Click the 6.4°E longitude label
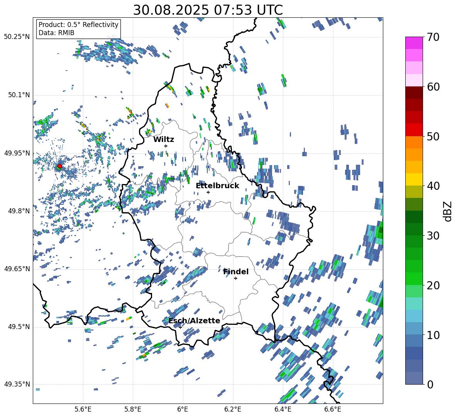Viewport: 457px width, 417px height. [x=283, y=409]
